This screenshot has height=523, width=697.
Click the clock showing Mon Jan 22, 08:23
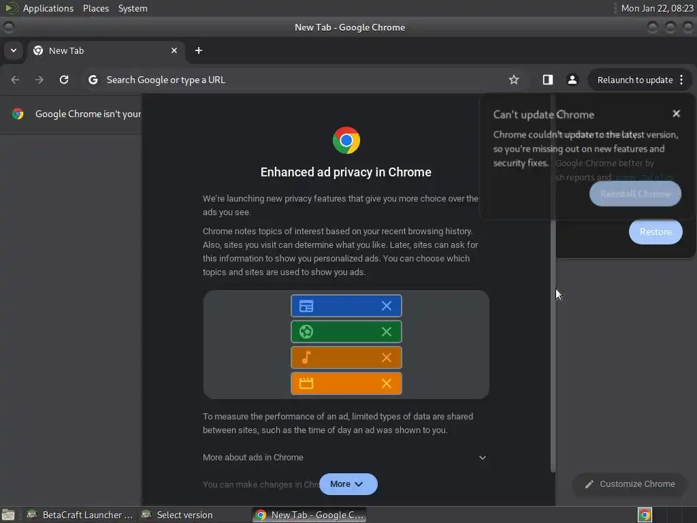point(657,8)
